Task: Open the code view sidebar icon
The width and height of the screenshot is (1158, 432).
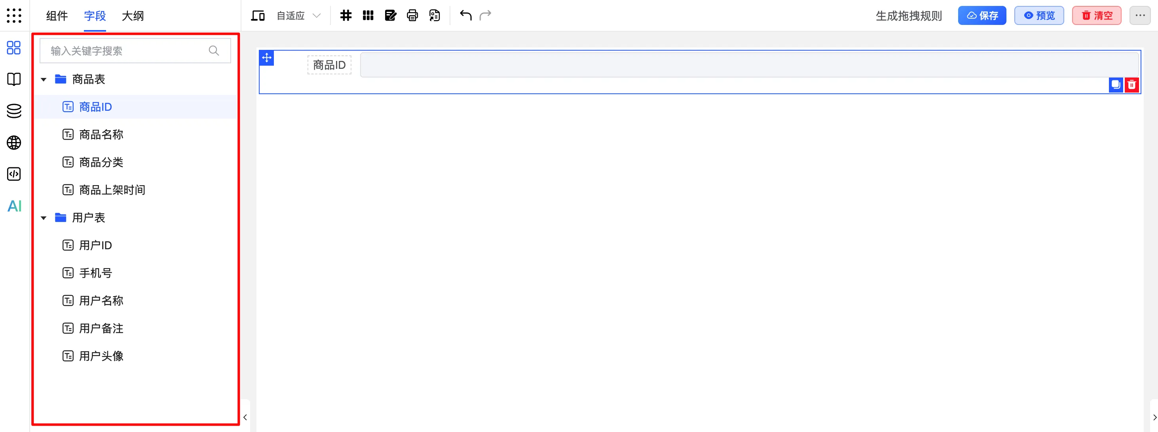Action: pos(14,174)
